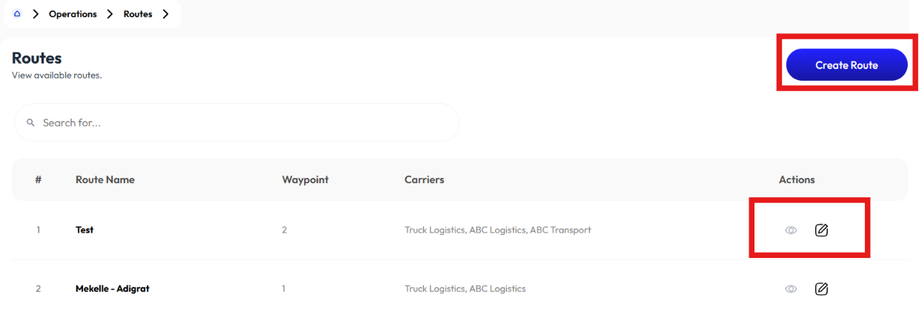The width and height of the screenshot is (919, 315).
Task: Open Routes in the breadcrumb
Action: click(138, 14)
